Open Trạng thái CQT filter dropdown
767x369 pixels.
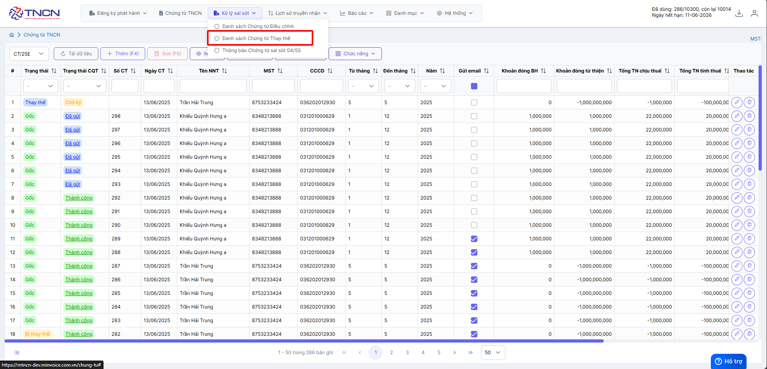click(x=85, y=86)
